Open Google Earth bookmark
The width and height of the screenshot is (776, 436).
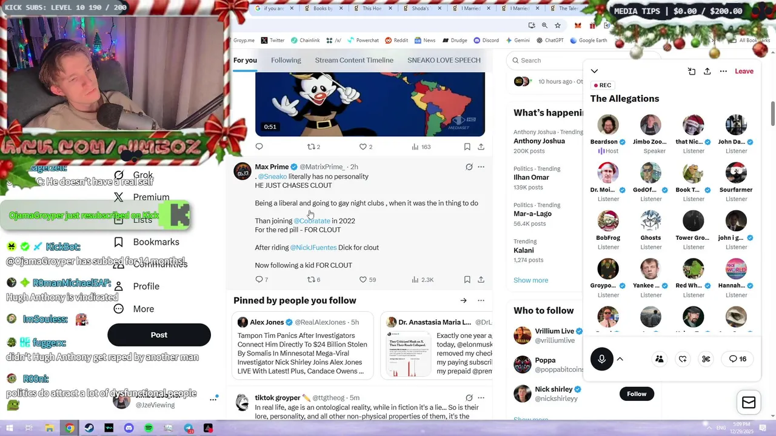click(588, 41)
